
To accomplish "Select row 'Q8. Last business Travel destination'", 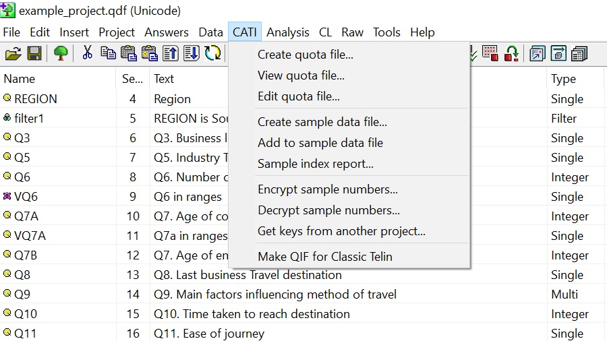I will [303, 274].
